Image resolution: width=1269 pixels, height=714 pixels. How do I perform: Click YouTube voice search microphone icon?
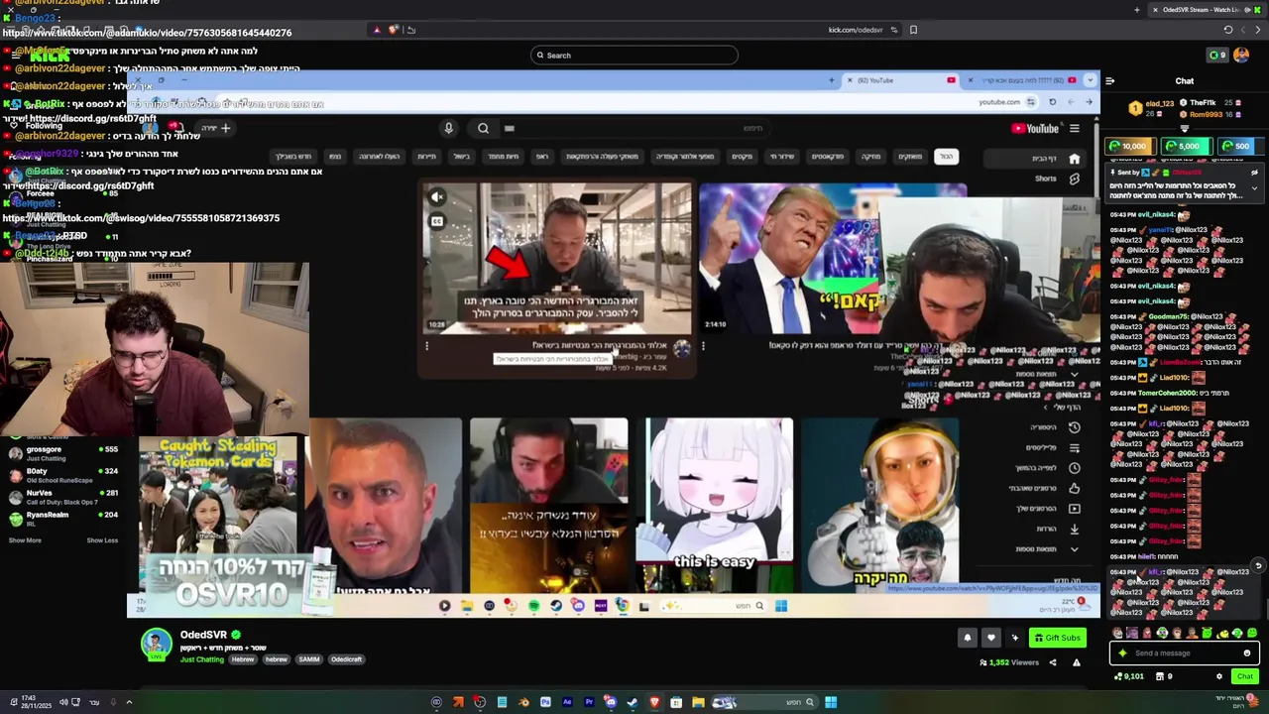[448, 128]
